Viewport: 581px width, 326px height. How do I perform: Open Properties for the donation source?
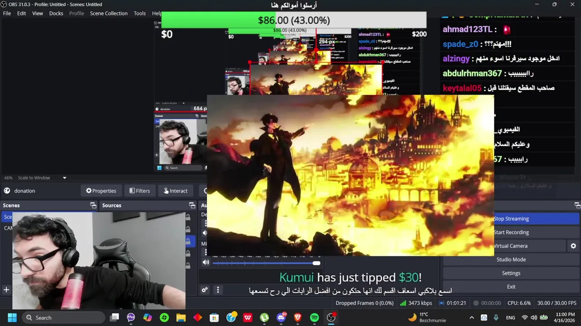[x=101, y=191]
